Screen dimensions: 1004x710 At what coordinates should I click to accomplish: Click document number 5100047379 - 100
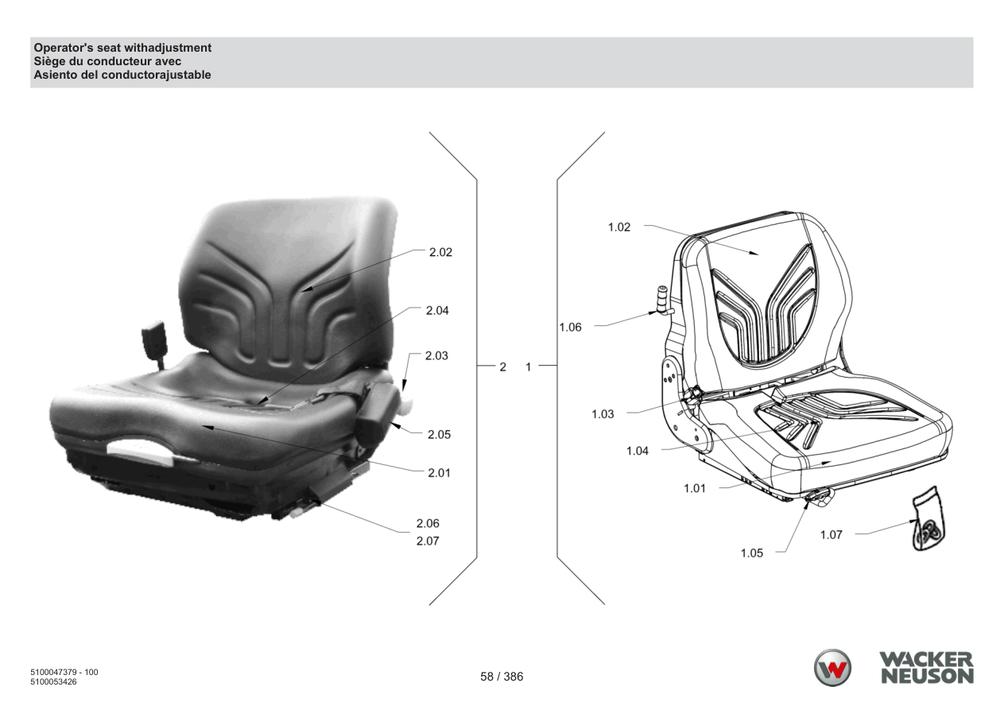coord(64,673)
